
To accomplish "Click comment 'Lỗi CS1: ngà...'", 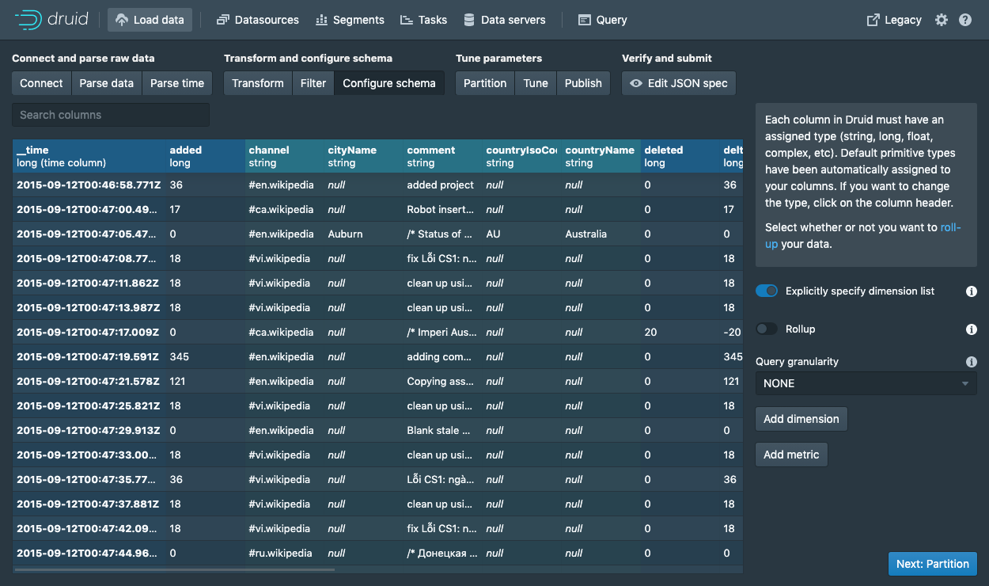I will [443, 480].
